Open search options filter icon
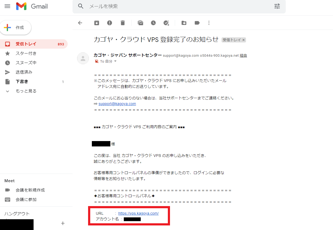Viewport: 333px width, 230px height. (x=277, y=6)
